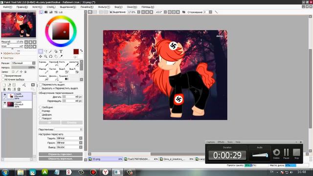Screen dimensions: 313x176
Task: Select the Деформ. transform radio button
Action: coord(40,115)
